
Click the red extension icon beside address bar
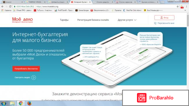coord(182,7)
